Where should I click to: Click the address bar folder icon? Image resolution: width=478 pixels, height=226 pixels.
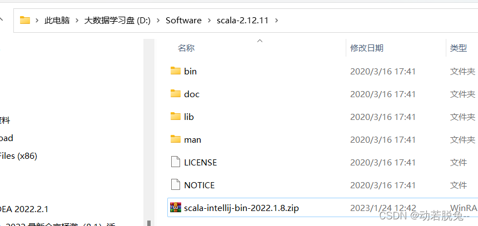[x=25, y=20]
